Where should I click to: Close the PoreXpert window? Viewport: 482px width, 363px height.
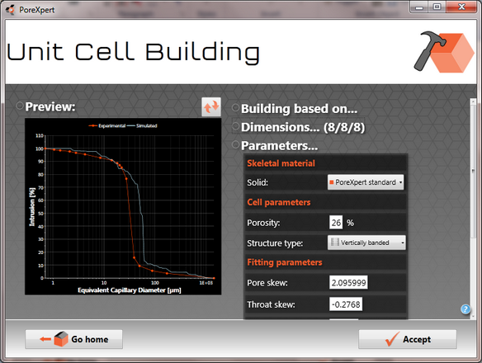pyautogui.click(x=461, y=7)
